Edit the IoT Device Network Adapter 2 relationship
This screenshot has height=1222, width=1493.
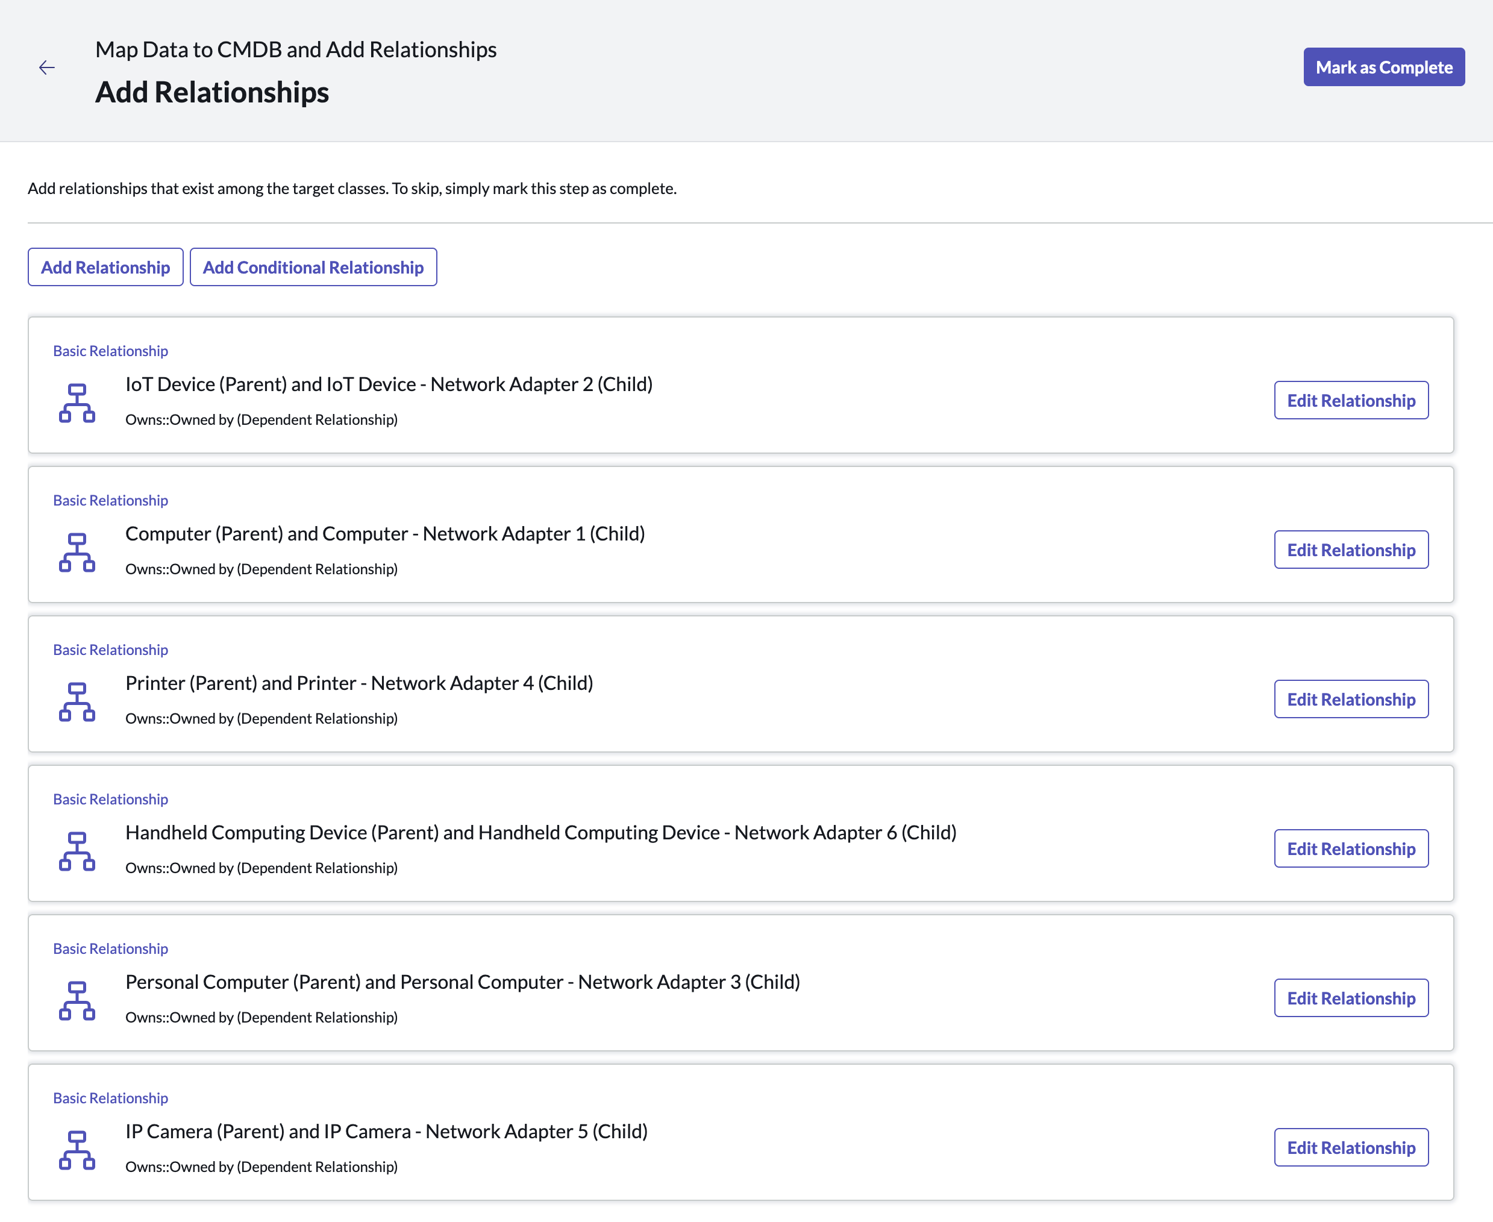(1350, 401)
